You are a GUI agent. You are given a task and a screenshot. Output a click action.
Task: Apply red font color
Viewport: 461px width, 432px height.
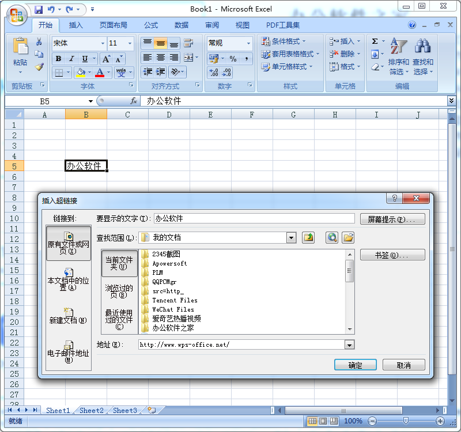(100, 72)
